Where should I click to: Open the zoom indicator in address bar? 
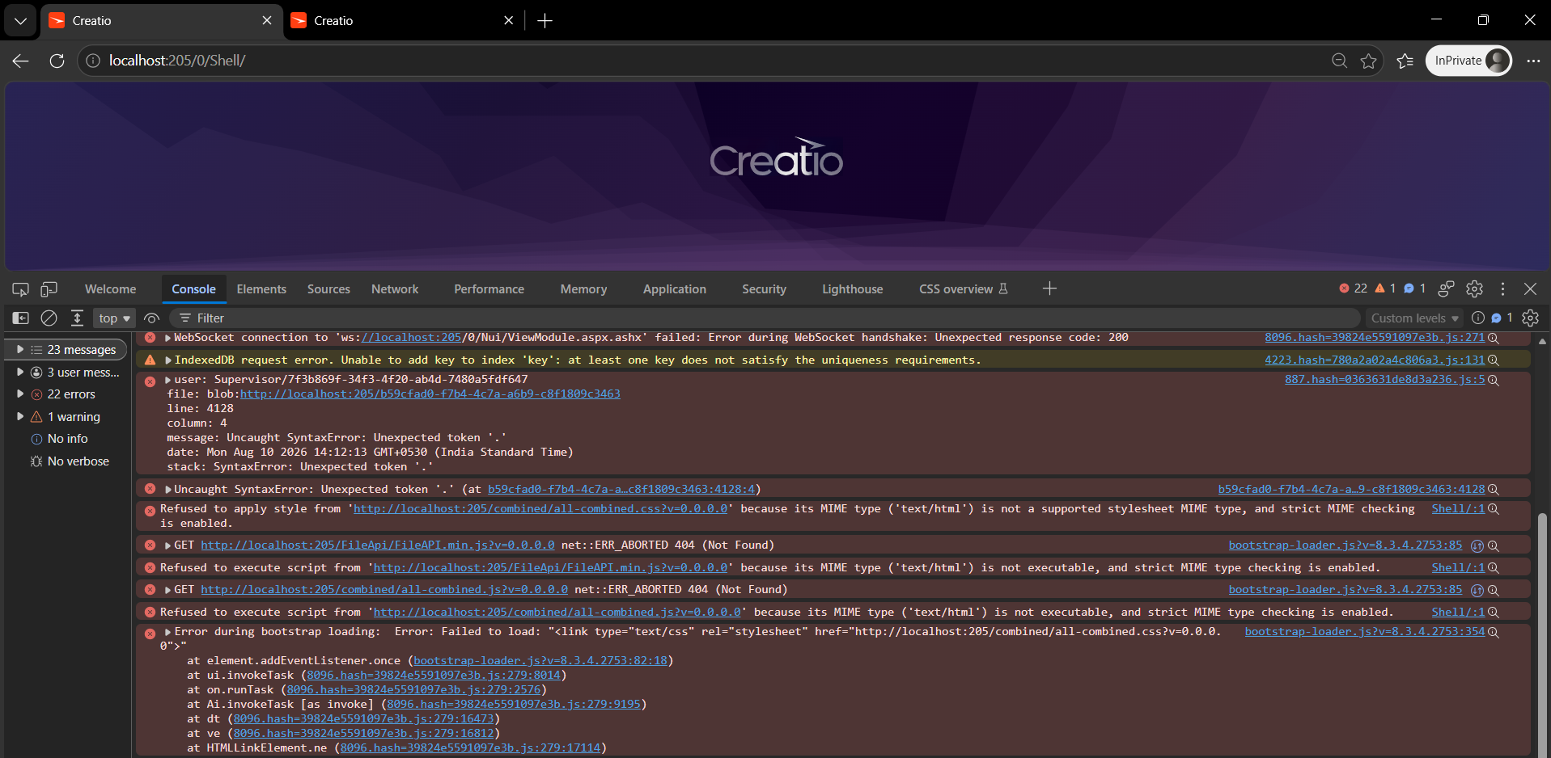pos(1339,61)
